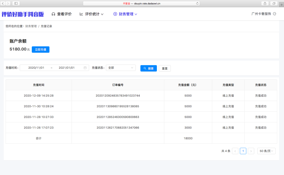Toggle the Safari sidebar icon
This screenshot has width=284, height=175.
click(16, 4)
